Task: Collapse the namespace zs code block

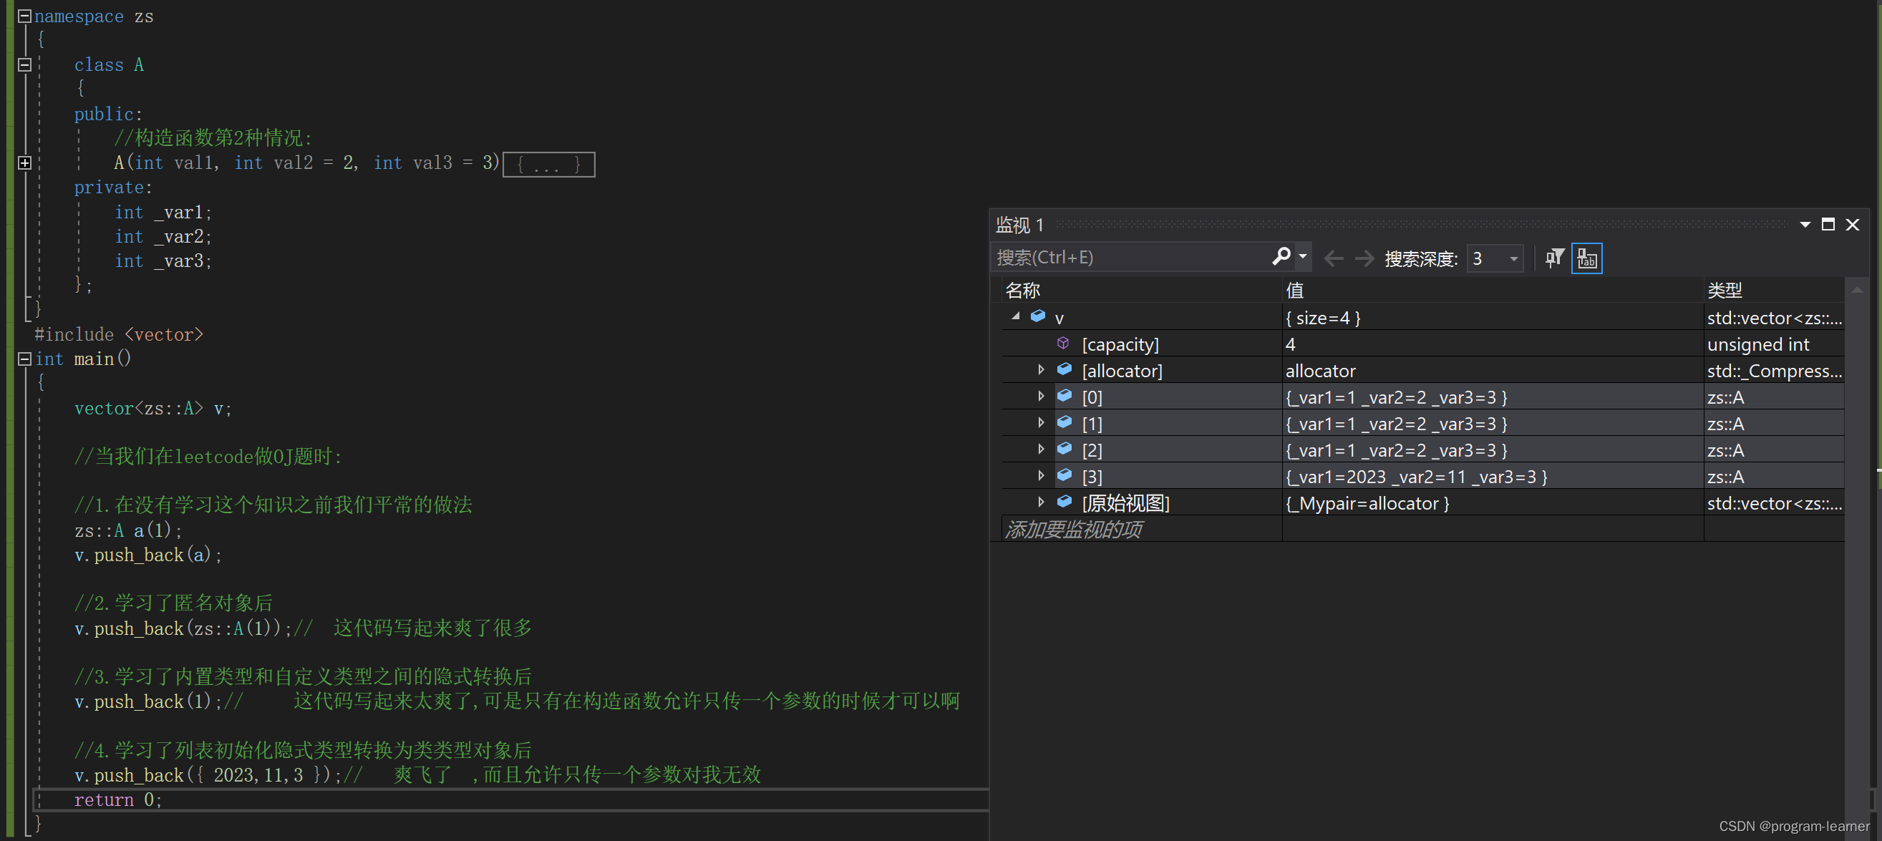Action: coord(24,16)
